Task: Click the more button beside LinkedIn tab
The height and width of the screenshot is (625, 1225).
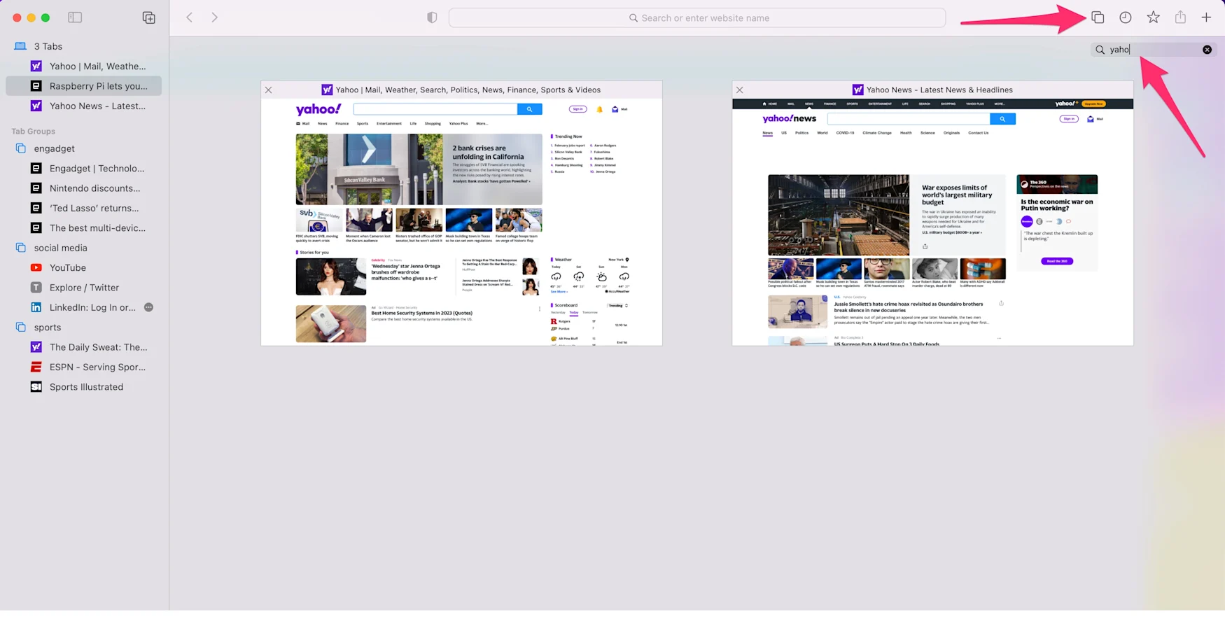Action: (x=148, y=307)
